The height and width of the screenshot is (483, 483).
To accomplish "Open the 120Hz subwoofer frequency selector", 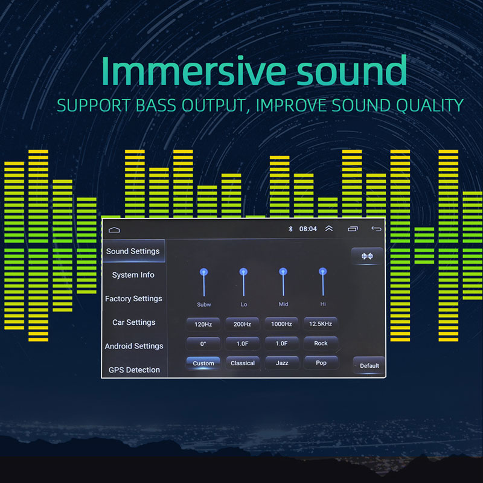I will (203, 324).
